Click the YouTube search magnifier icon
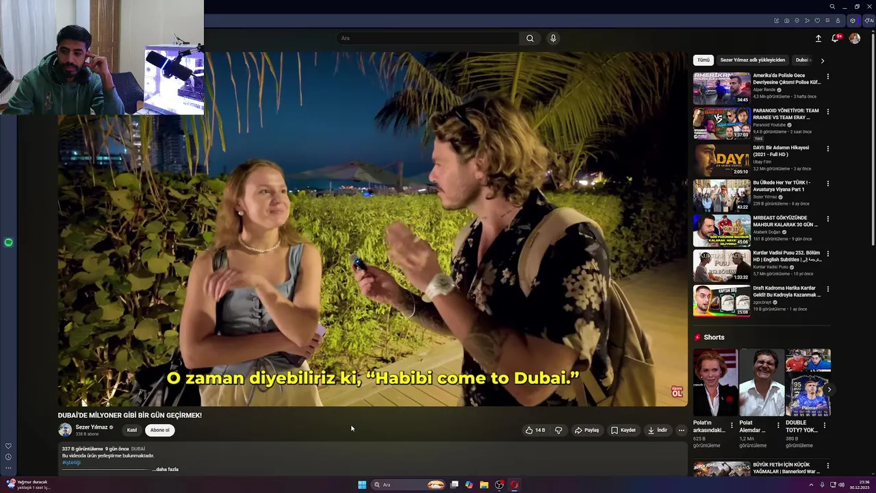Screen dimensions: 876x493 tap(530, 38)
